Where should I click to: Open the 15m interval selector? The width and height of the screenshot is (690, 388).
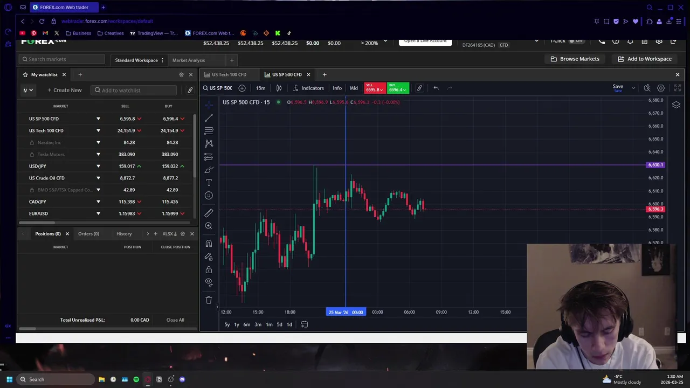(x=260, y=88)
